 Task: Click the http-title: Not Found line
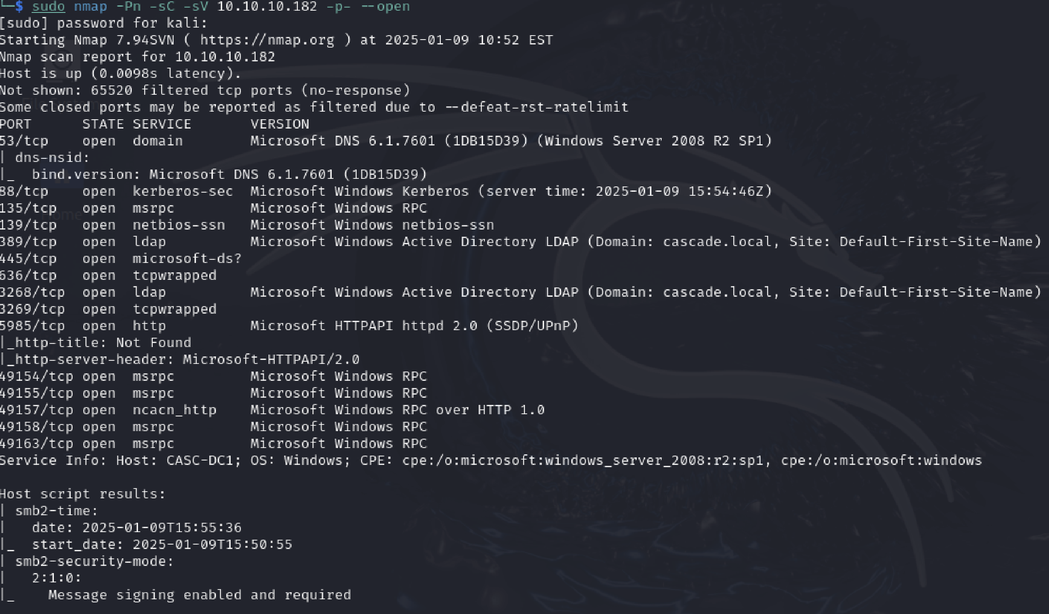[x=96, y=343]
